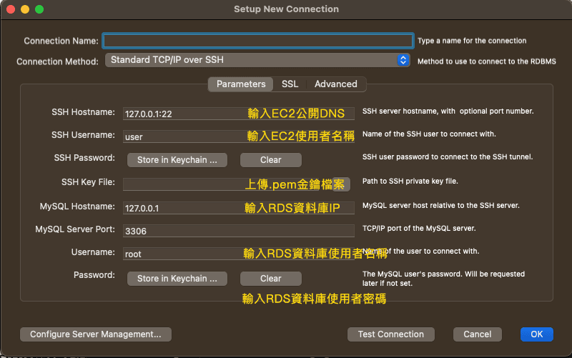Clear the stored MySQL Password
This screenshot has width=572, height=358.
(270, 279)
